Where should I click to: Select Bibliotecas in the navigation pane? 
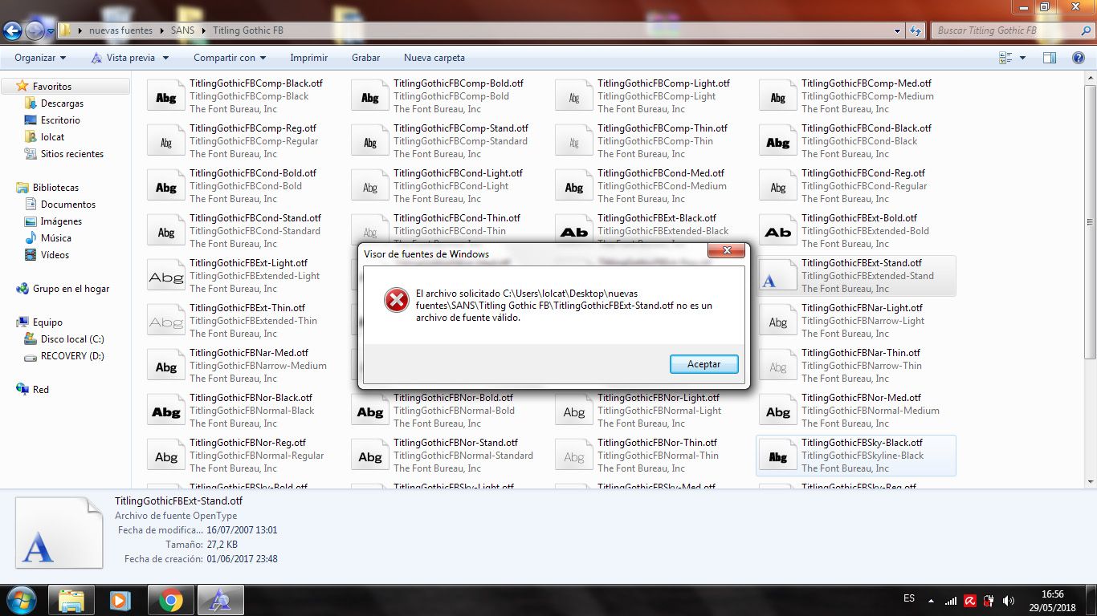(x=55, y=188)
